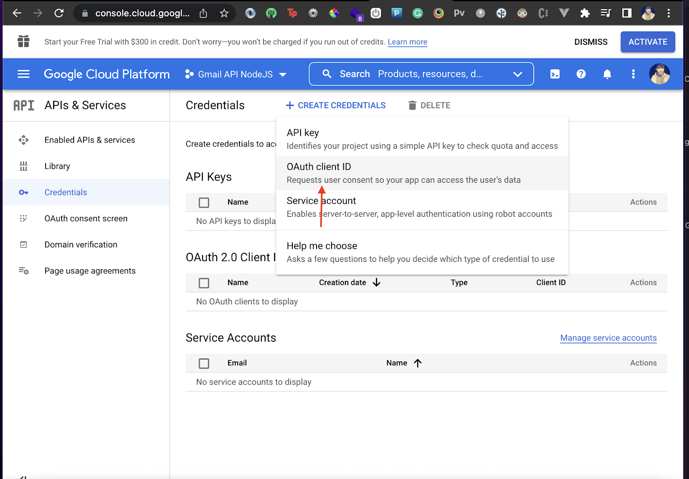689x479 pixels.
Task: Sort by Creation date down arrow
Action: pos(377,283)
